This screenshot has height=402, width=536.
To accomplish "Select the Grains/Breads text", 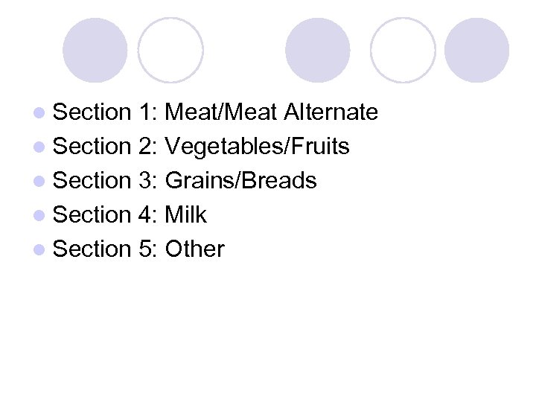I will tap(240, 181).
